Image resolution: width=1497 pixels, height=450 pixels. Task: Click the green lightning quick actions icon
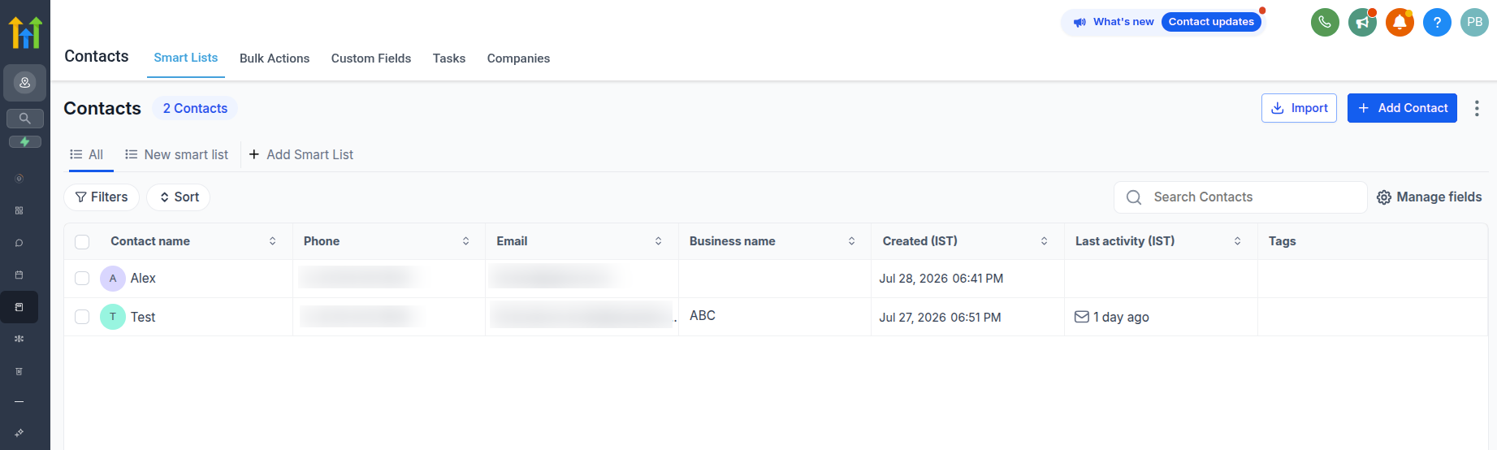coord(25,141)
